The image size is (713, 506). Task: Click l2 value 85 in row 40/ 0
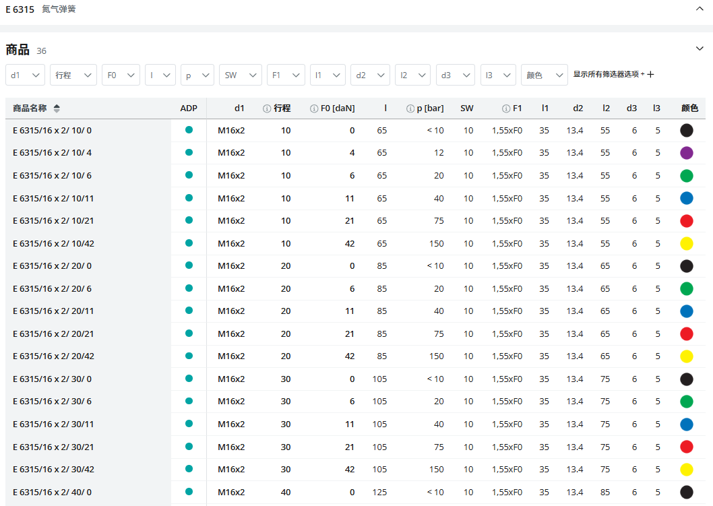604,492
